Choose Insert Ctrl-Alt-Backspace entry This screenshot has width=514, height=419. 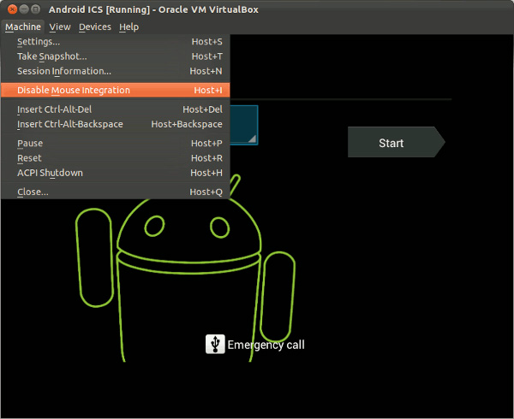pos(116,124)
